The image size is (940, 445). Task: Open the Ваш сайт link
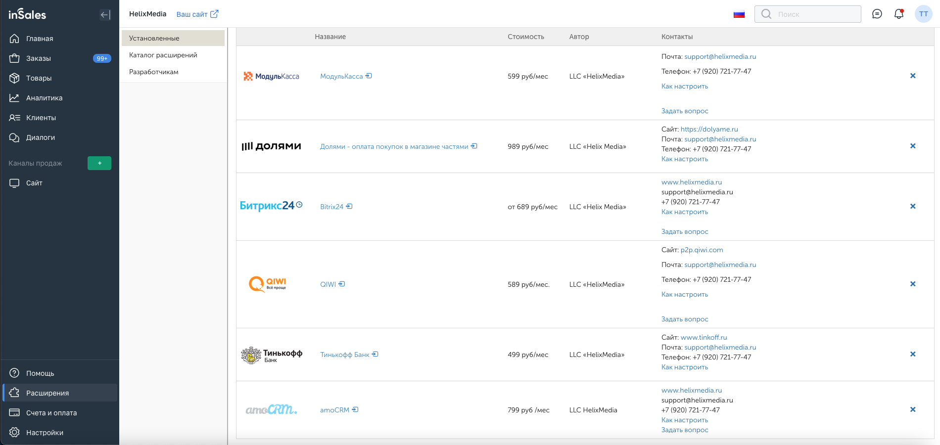[x=197, y=14]
